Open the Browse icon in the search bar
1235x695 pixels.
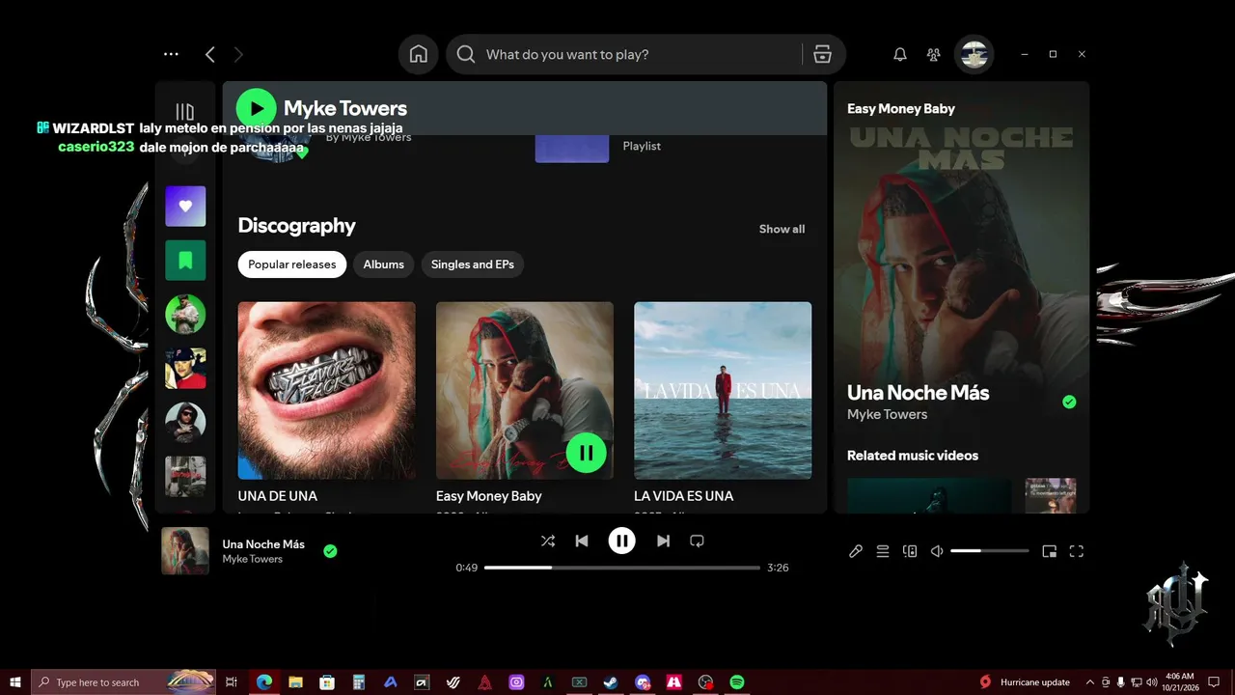coord(822,55)
